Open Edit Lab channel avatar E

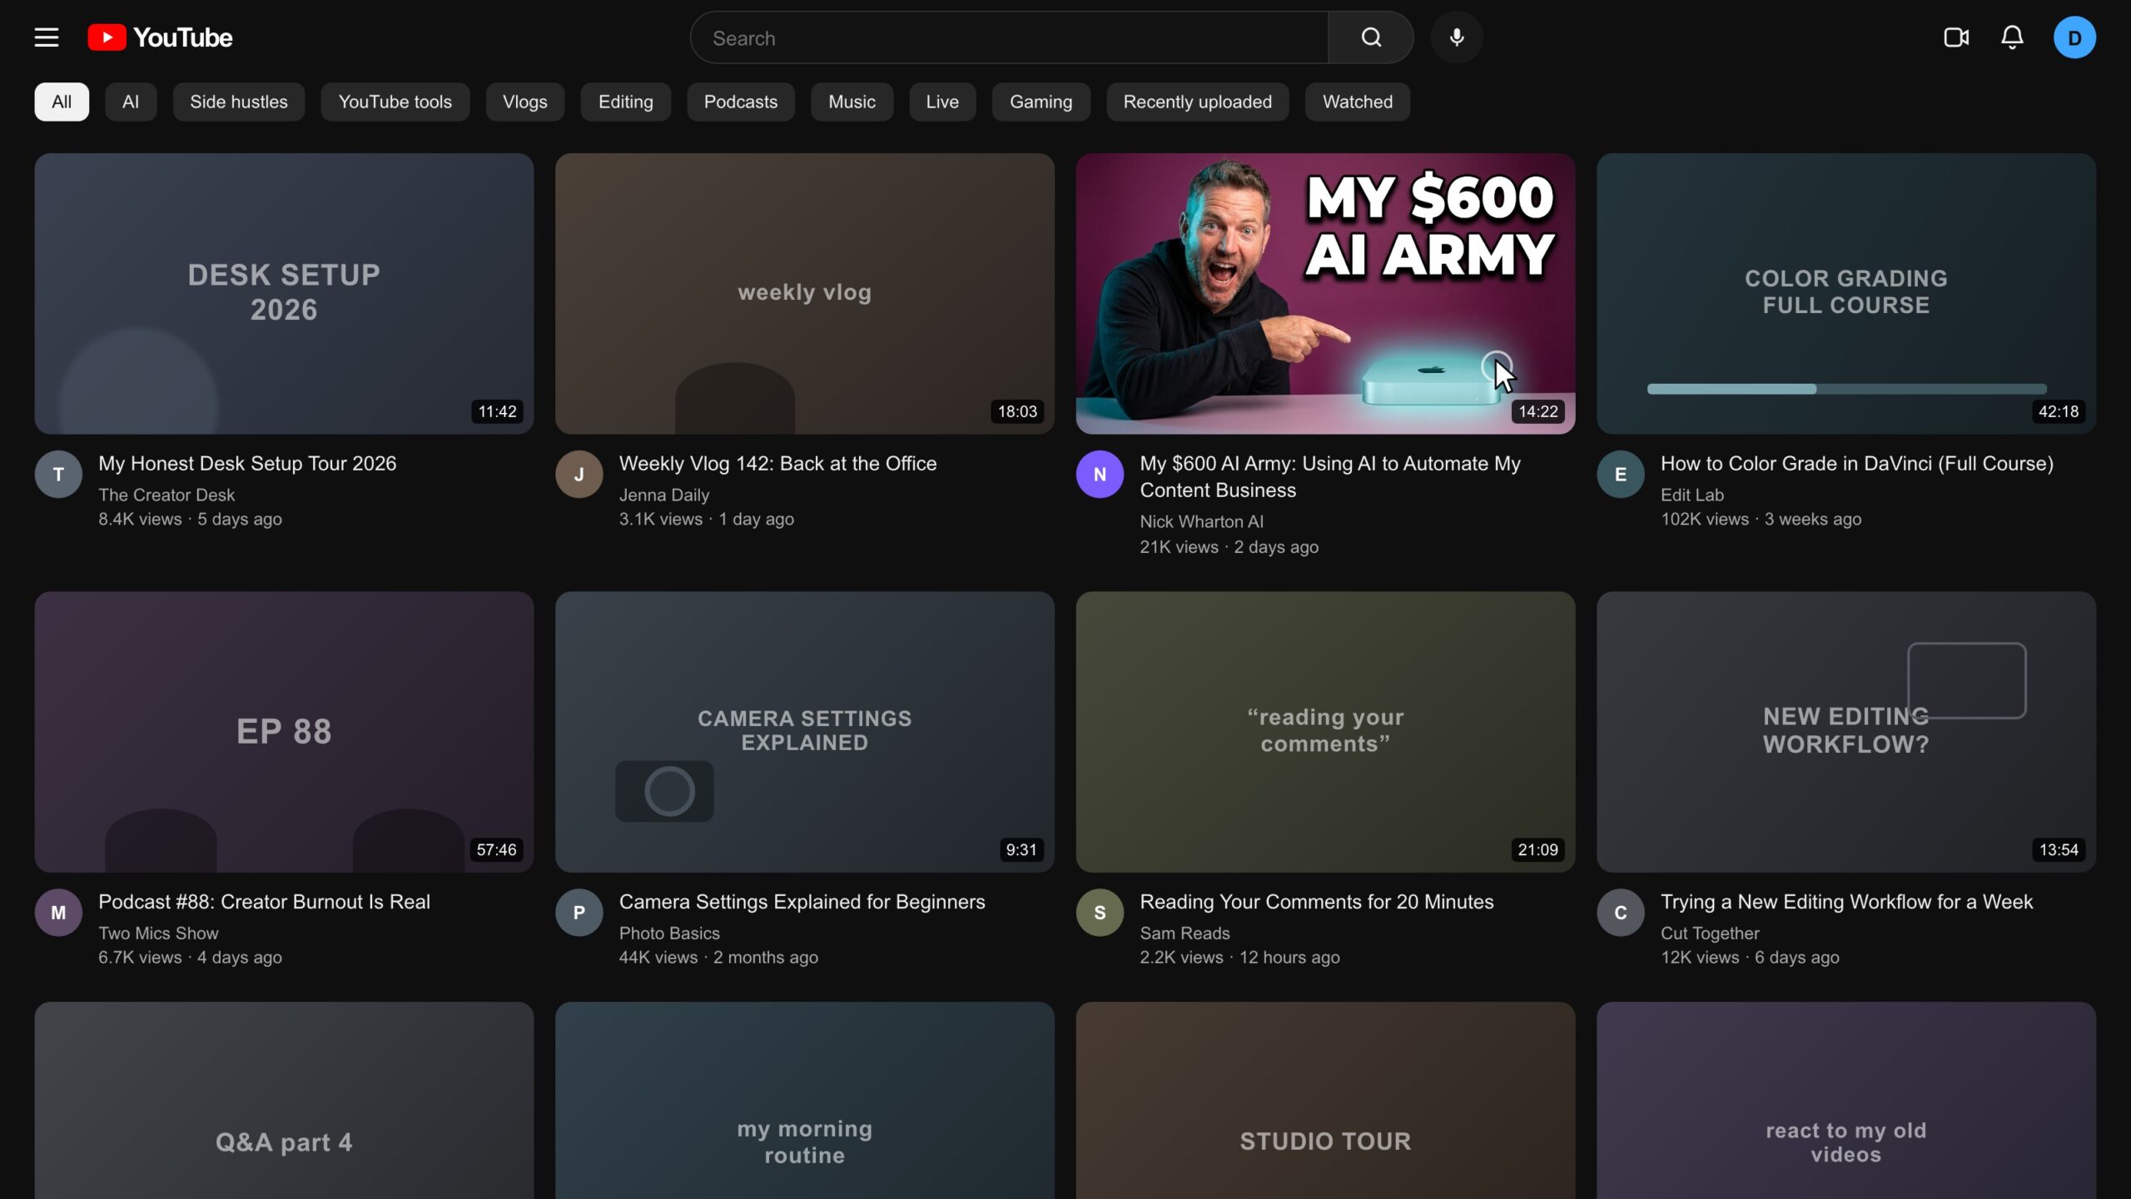point(1621,475)
